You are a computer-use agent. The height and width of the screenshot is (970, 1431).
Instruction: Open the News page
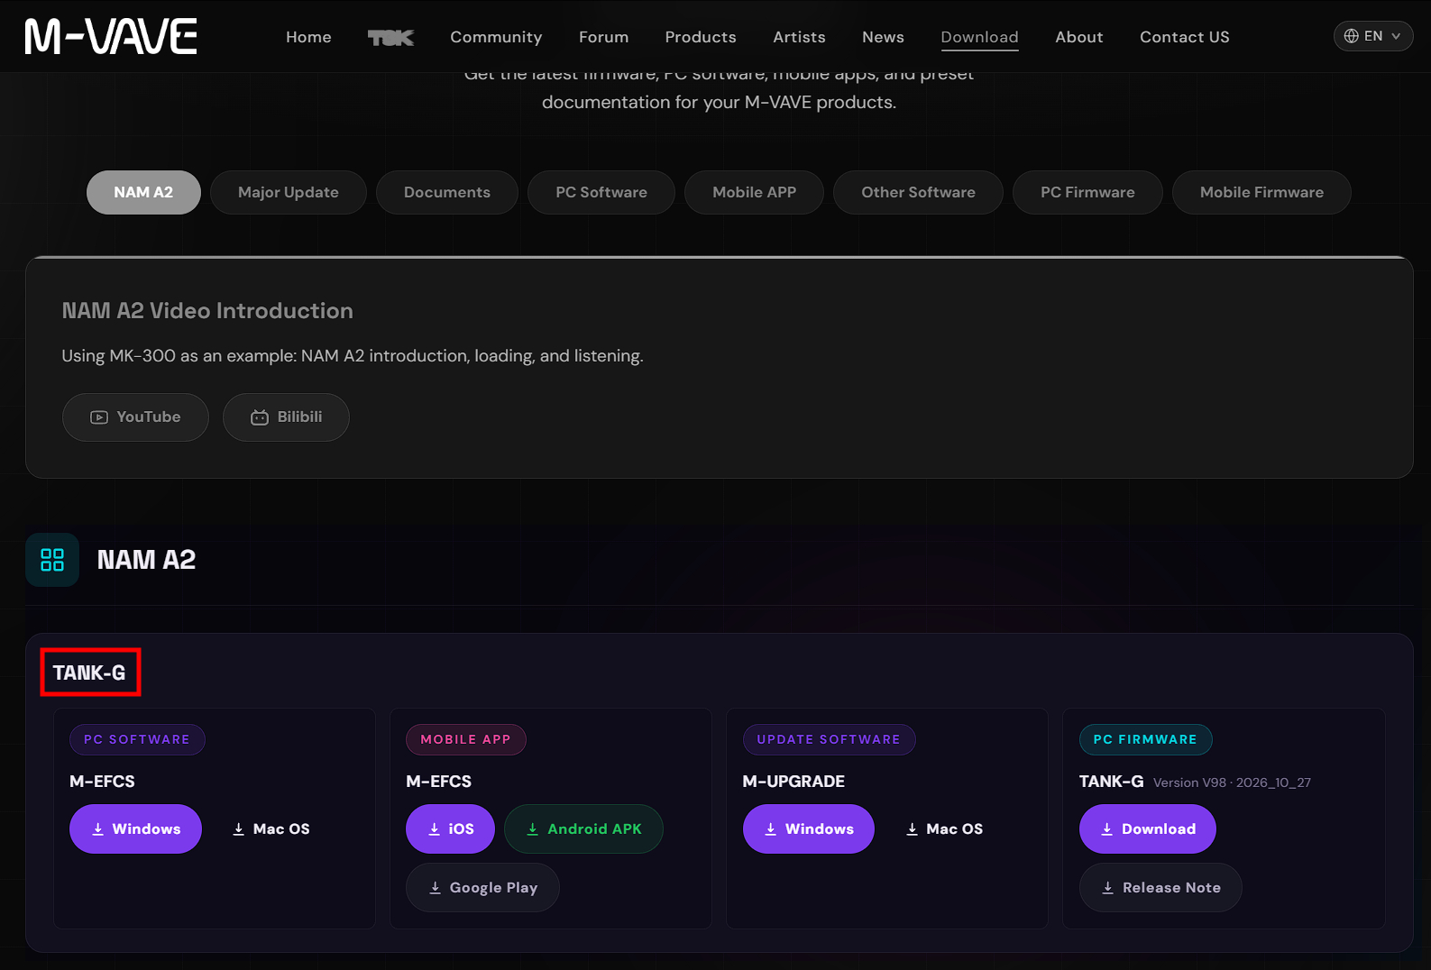coord(883,37)
